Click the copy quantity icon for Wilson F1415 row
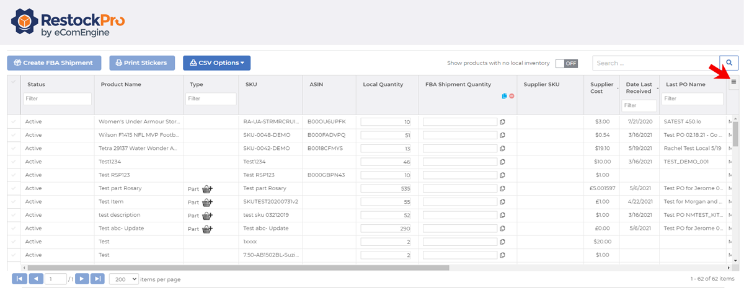This screenshot has height=288, width=744. [503, 135]
